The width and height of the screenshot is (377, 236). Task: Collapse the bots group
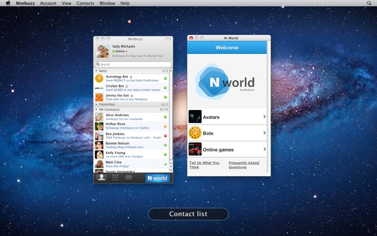tap(96, 71)
